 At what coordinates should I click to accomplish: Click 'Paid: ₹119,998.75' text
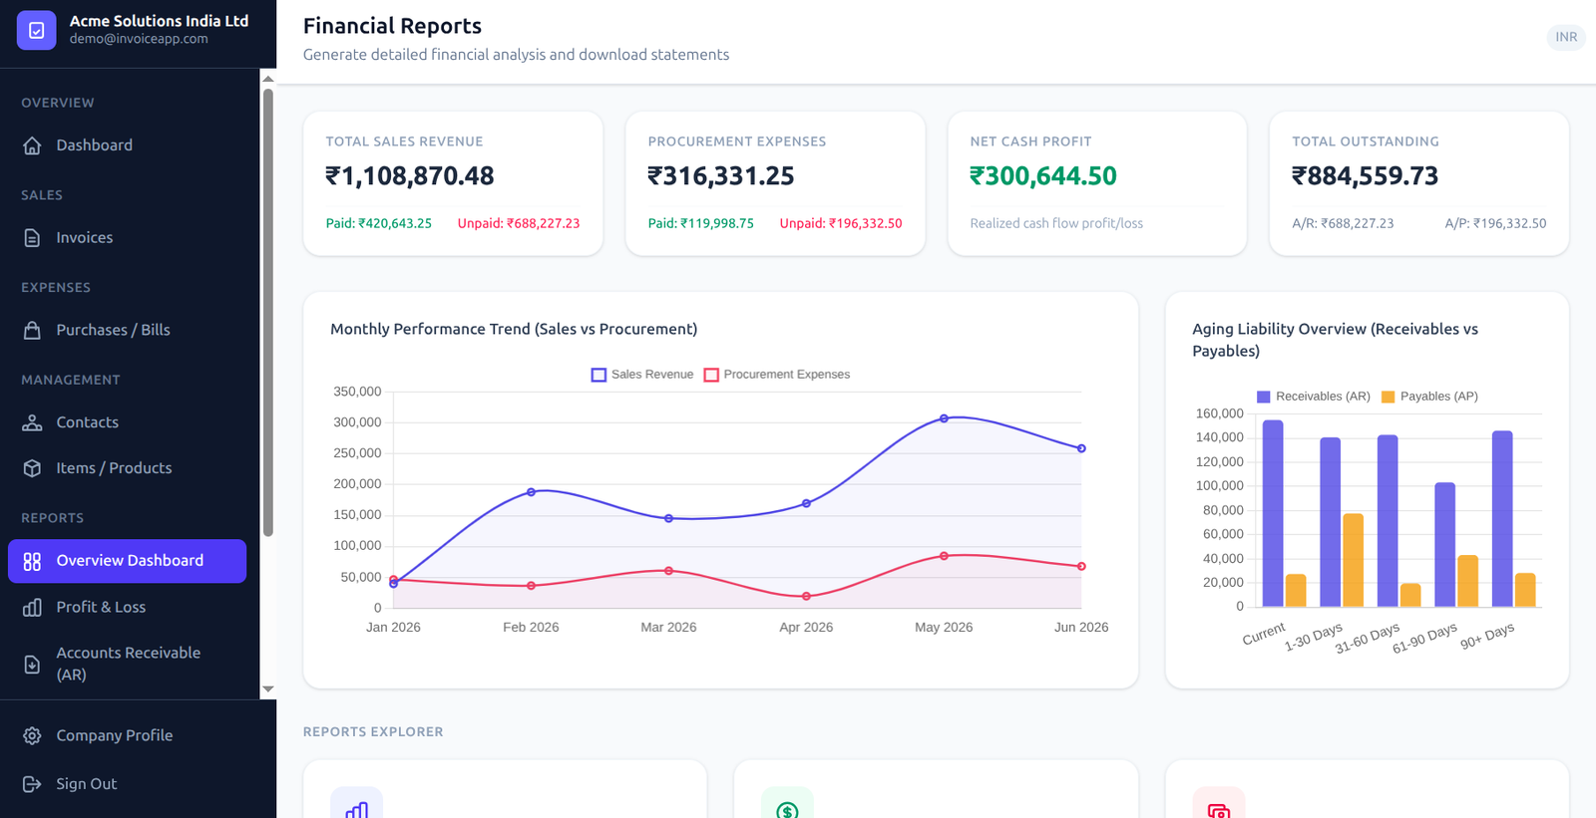tap(701, 223)
